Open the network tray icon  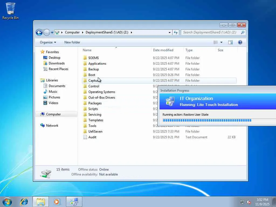pos(242,202)
